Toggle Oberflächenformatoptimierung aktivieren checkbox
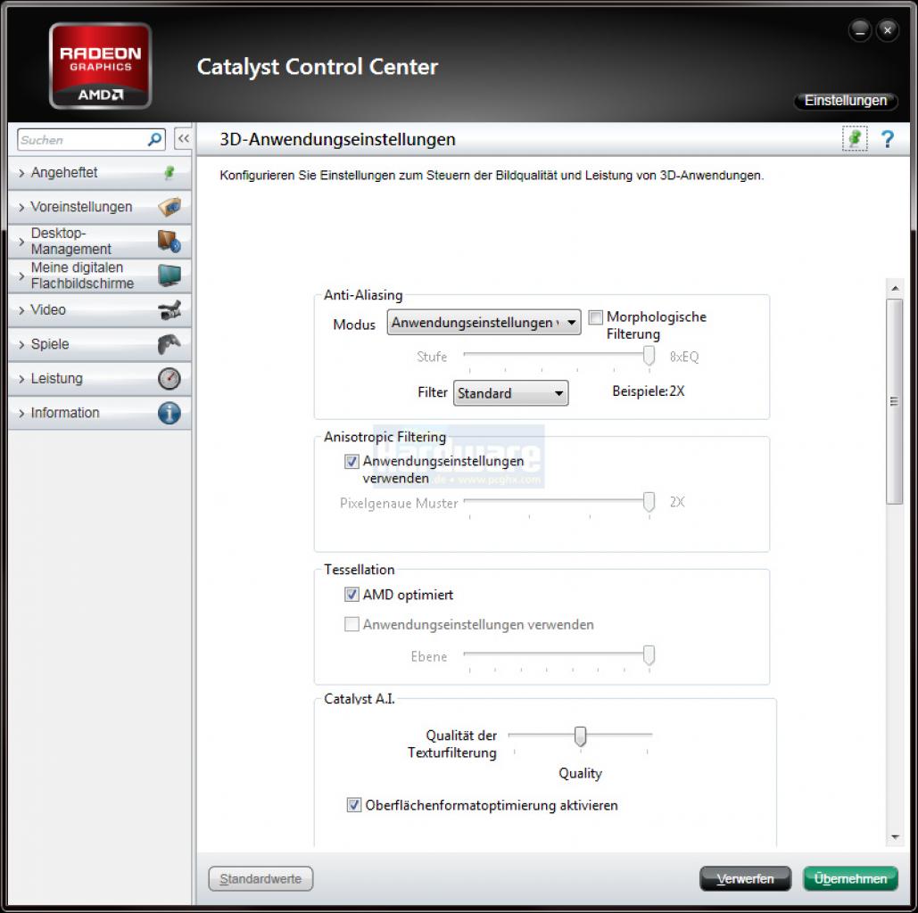Viewport: 918px width, 913px height. (x=353, y=805)
